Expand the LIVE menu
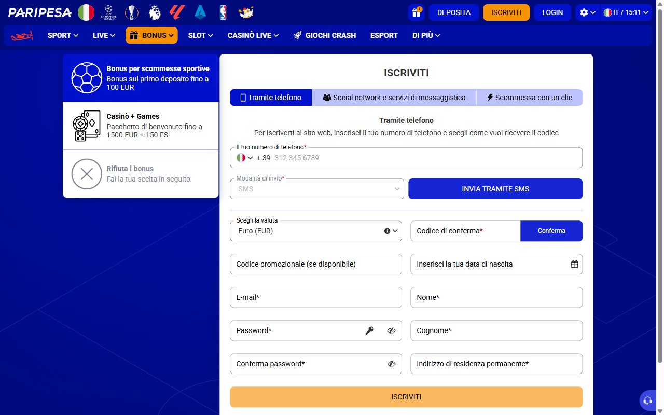 [104, 35]
